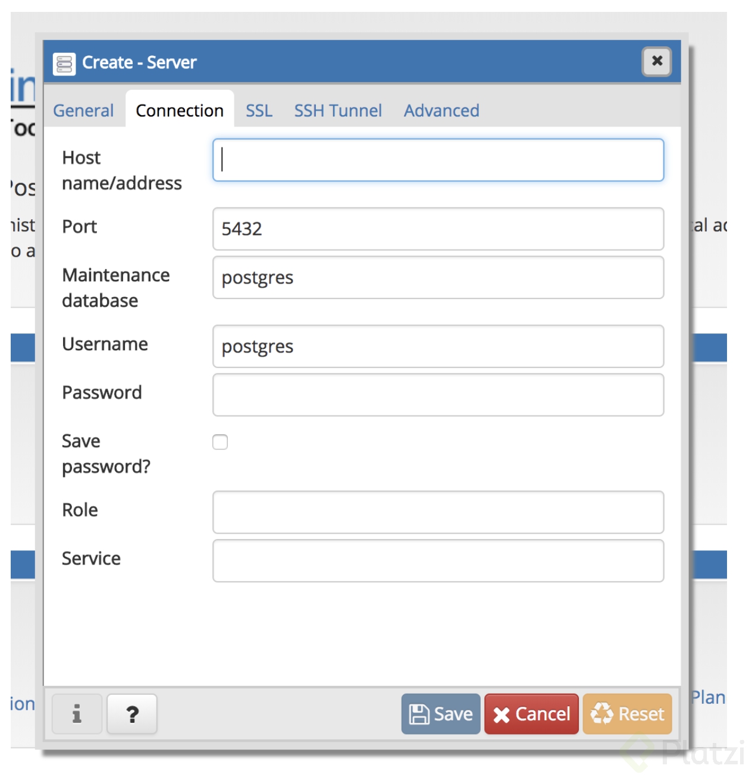Click the Role input field
The height and width of the screenshot is (781, 752).
click(x=438, y=512)
